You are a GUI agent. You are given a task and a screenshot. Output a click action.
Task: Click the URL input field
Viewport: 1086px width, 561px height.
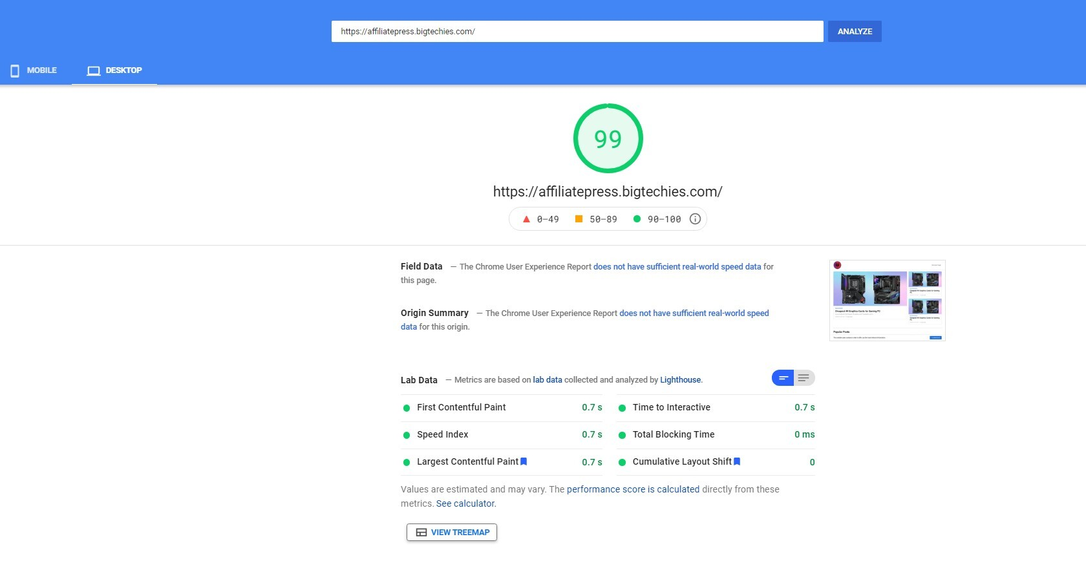tap(577, 32)
